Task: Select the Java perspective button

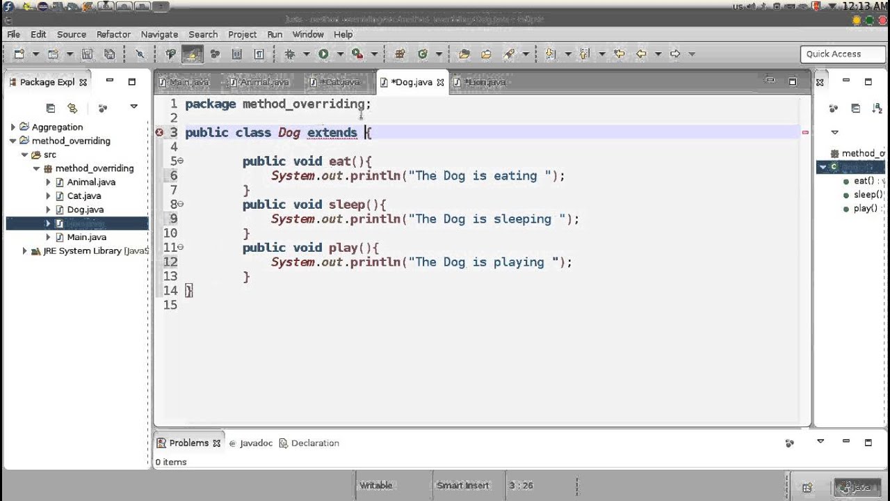Action: [857, 488]
